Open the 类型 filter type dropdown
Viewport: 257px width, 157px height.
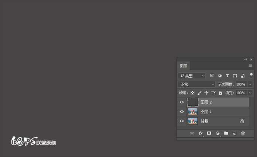tap(192, 76)
